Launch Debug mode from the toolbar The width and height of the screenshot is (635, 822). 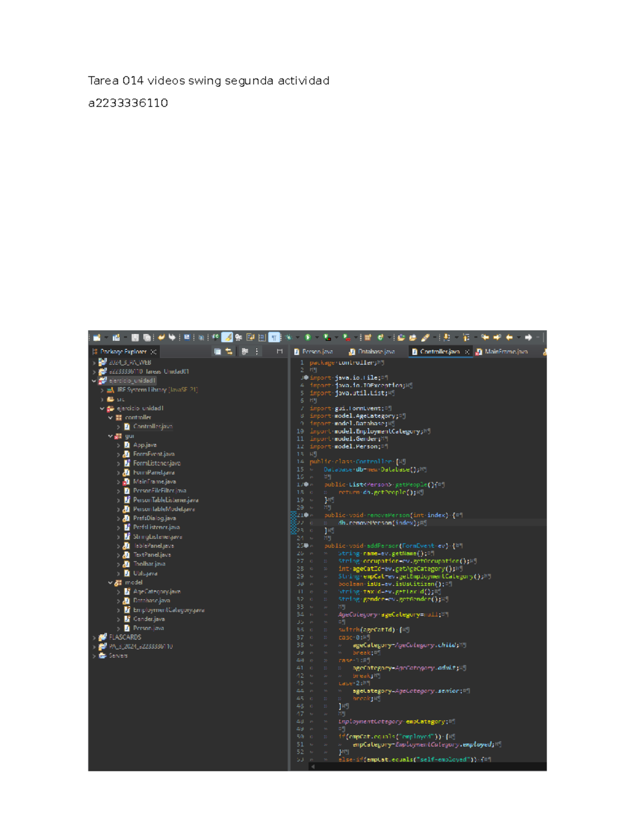point(288,337)
